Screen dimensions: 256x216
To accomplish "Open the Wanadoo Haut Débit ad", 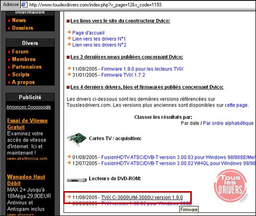I will tap(26, 180).
